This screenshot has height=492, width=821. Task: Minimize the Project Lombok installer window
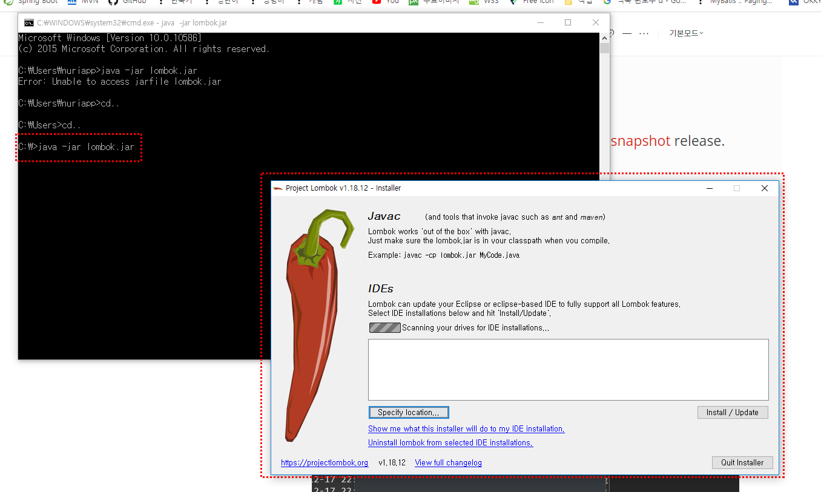[709, 188]
